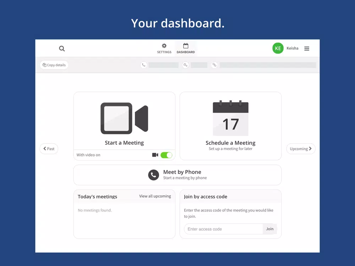The height and width of the screenshot is (266, 355).
Task: Click Set up a meeting for later text
Action: pos(230,149)
